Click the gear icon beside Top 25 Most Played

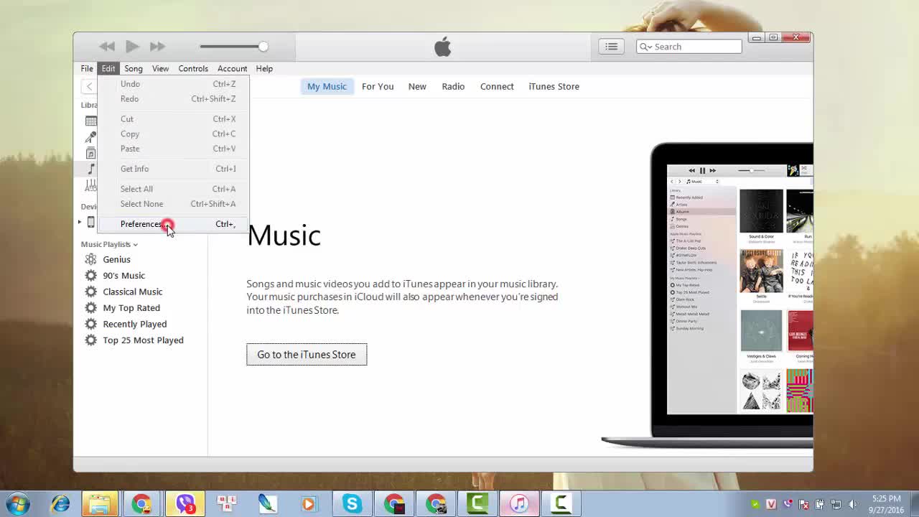[x=90, y=340]
